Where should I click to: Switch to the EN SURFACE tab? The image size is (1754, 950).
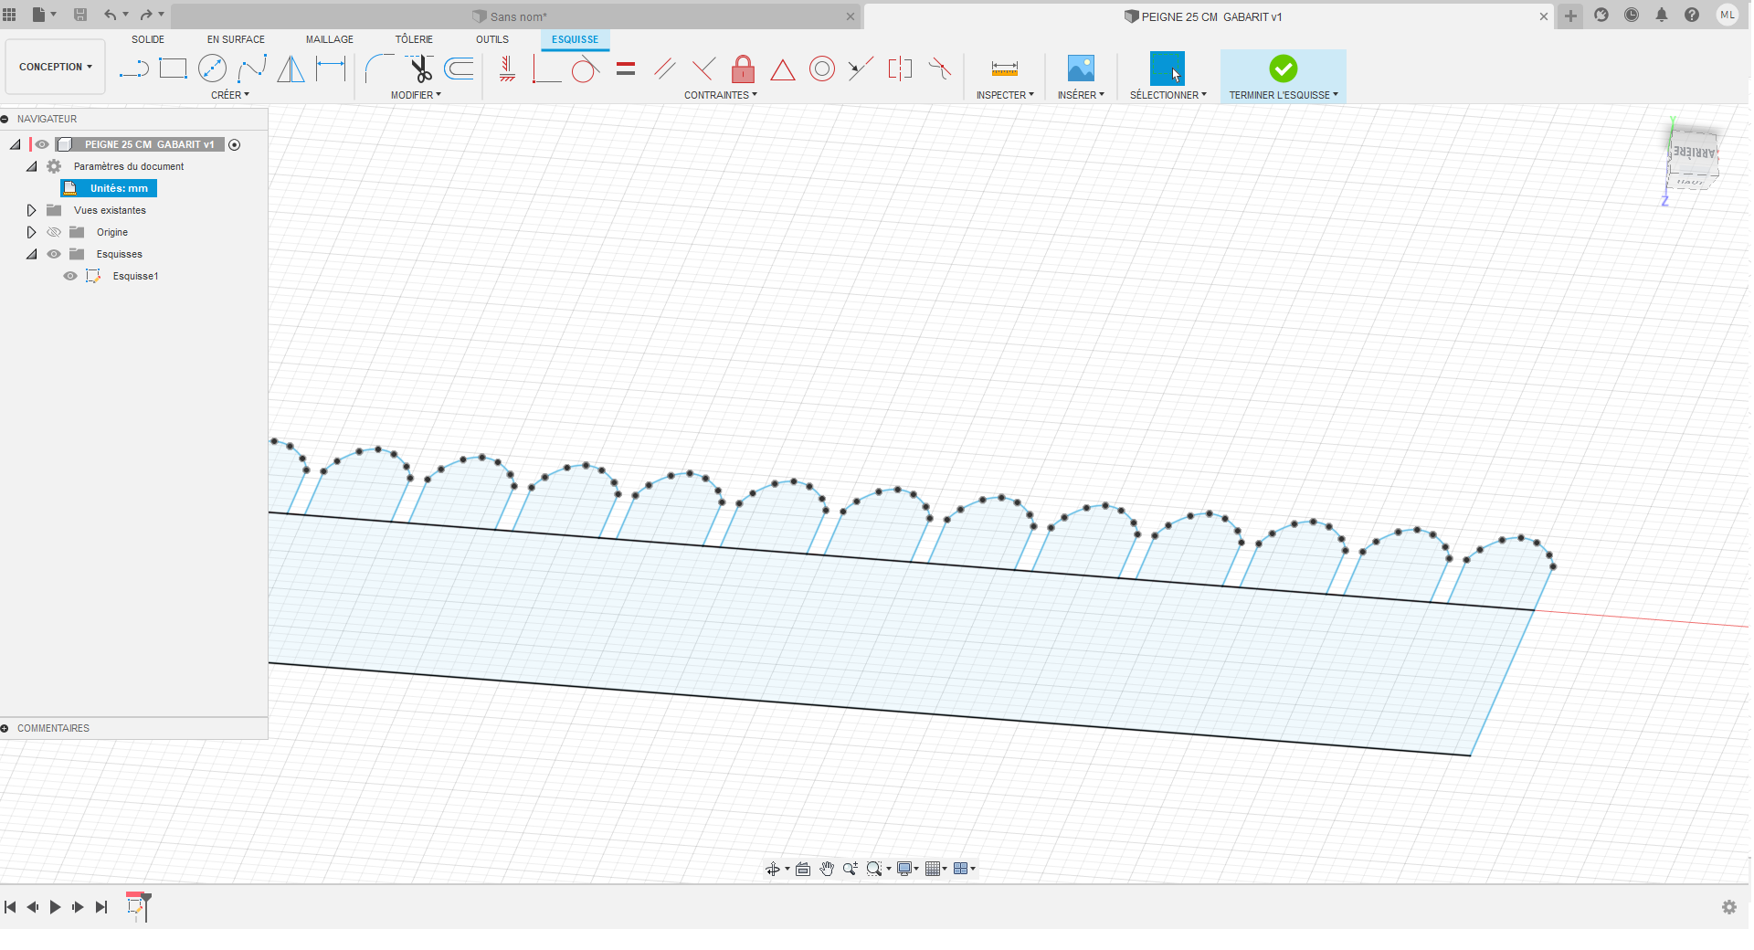point(236,39)
